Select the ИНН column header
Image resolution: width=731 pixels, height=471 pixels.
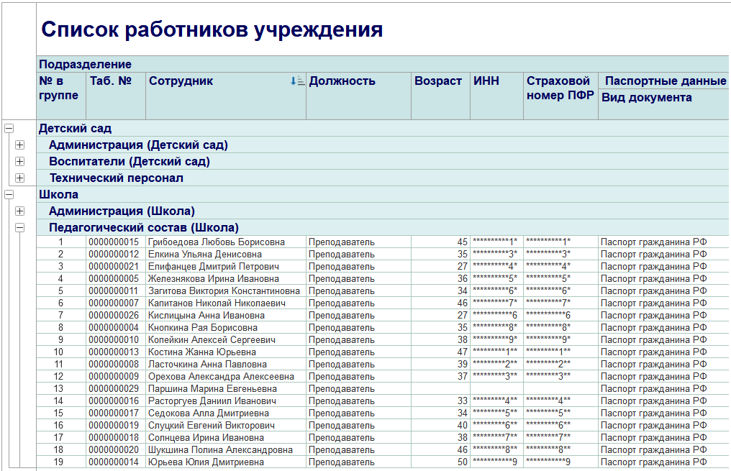[x=486, y=81]
